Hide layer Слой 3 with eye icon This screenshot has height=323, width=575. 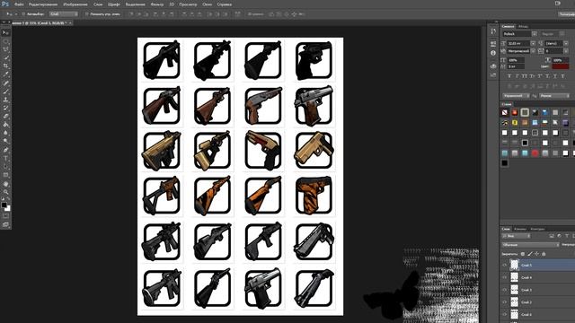[505, 290]
